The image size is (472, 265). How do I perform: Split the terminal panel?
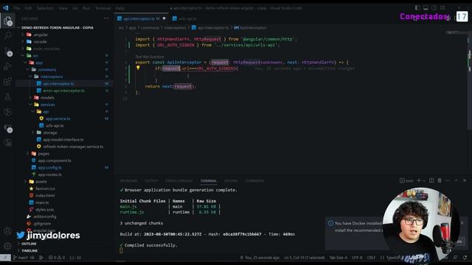click(431, 180)
